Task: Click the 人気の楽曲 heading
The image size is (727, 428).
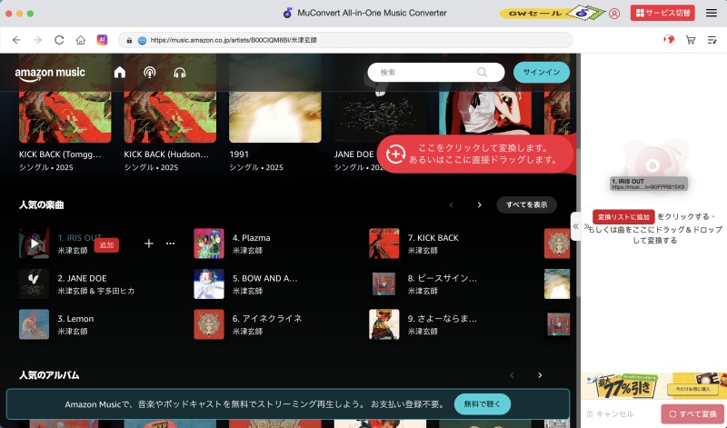Action: 41,205
